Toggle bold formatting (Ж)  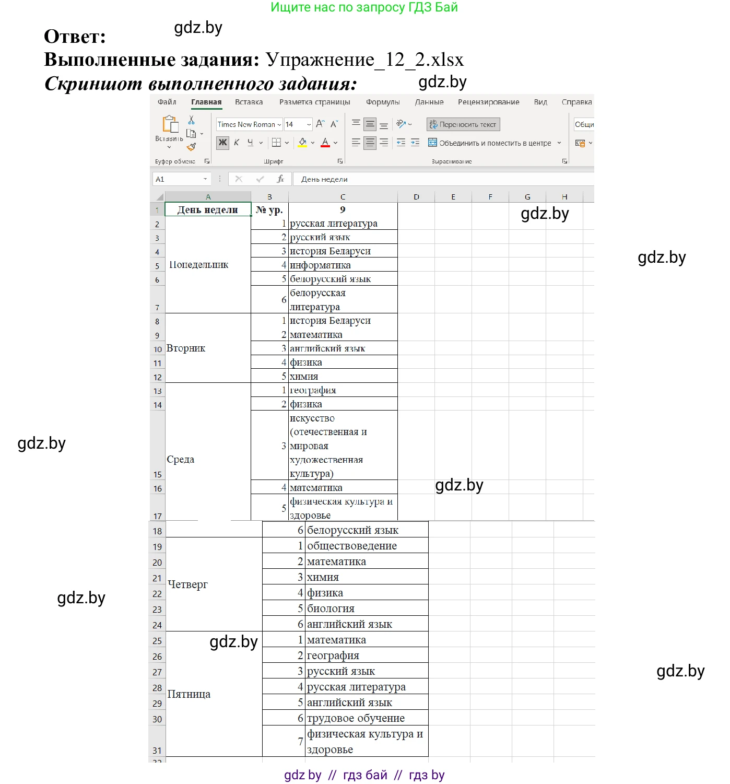tap(222, 143)
